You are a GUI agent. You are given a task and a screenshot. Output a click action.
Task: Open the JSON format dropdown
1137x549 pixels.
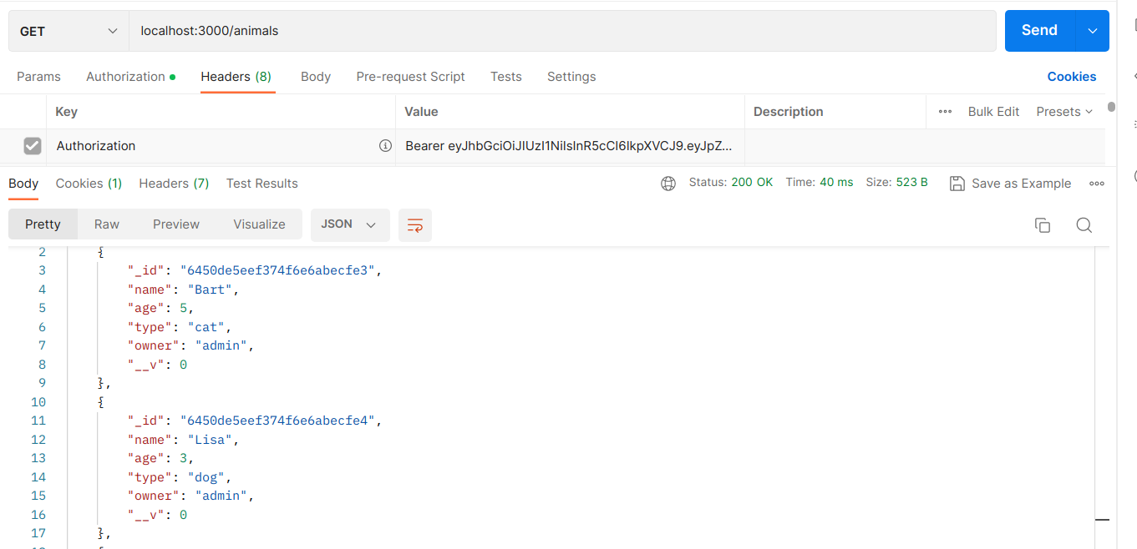point(349,225)
